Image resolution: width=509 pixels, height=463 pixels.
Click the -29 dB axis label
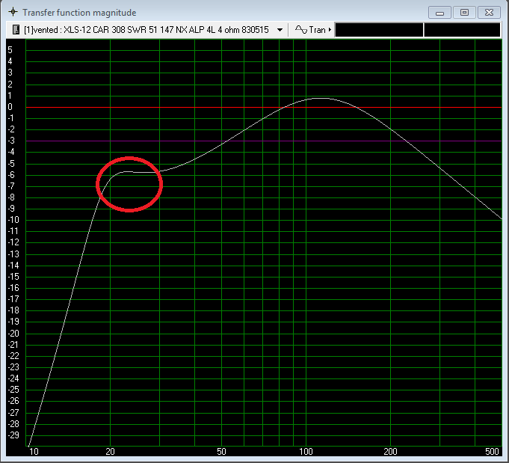[13, 435]
